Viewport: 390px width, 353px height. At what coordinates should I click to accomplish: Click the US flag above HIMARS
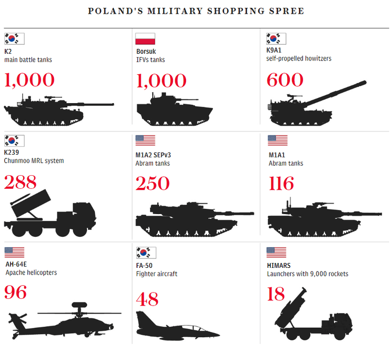[x=276, y=252]
